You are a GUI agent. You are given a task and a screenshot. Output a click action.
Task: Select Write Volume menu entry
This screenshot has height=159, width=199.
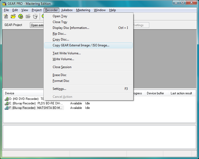tap(63, 59)
